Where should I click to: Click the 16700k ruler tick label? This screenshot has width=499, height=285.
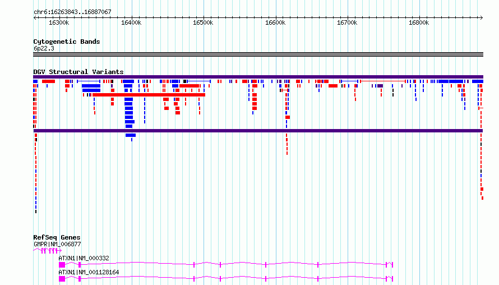[347, 22]
